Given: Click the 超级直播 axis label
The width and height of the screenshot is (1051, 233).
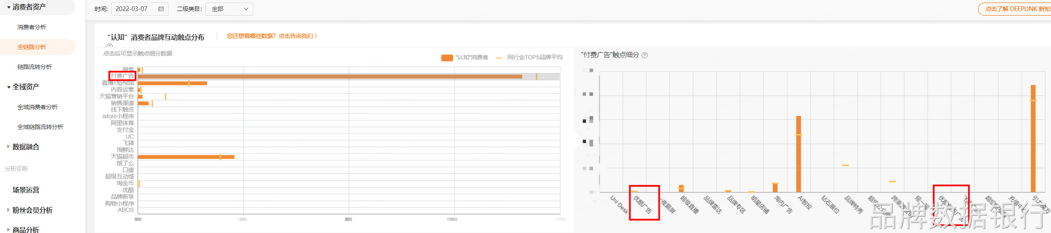Looking at the screenshot, I should coord(689,205).
